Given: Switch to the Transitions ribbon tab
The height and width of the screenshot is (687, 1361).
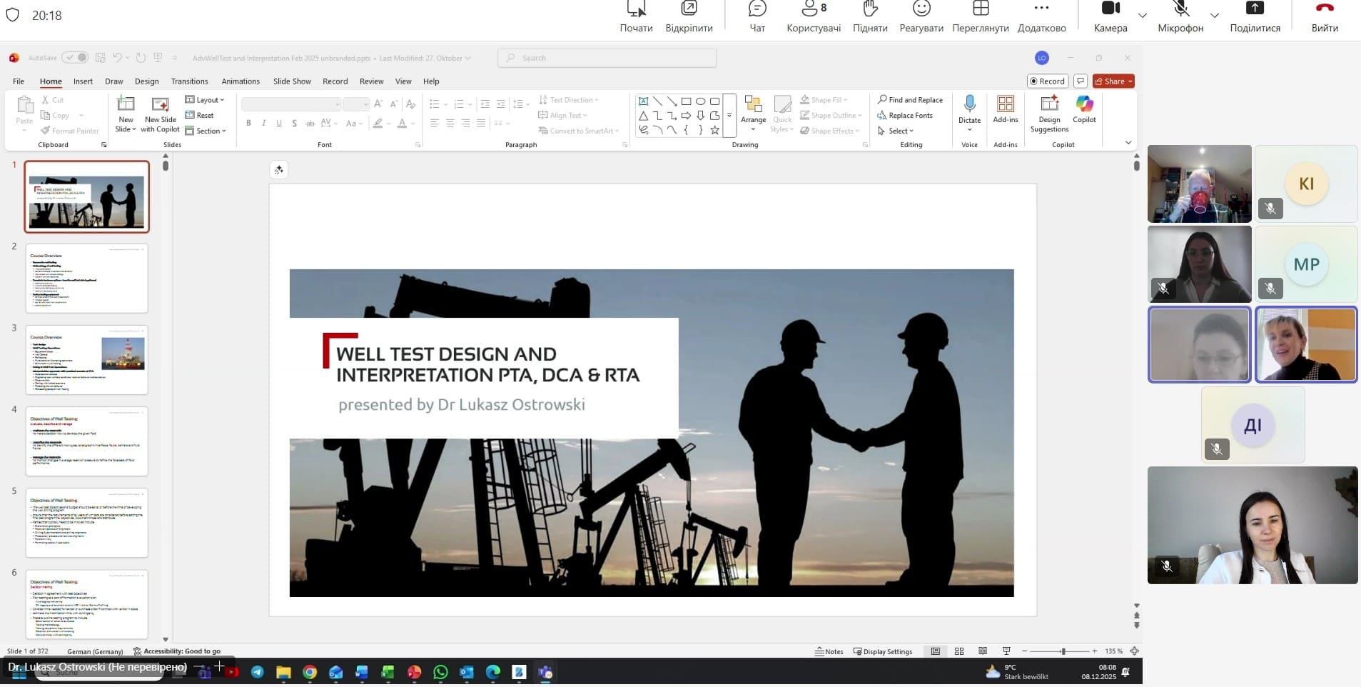Looking at the screenshot, I should (189, 81).
